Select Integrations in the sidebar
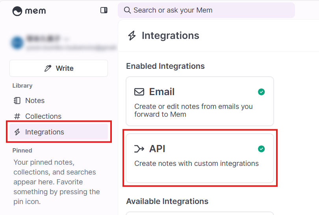 click(x=45, y=132)
